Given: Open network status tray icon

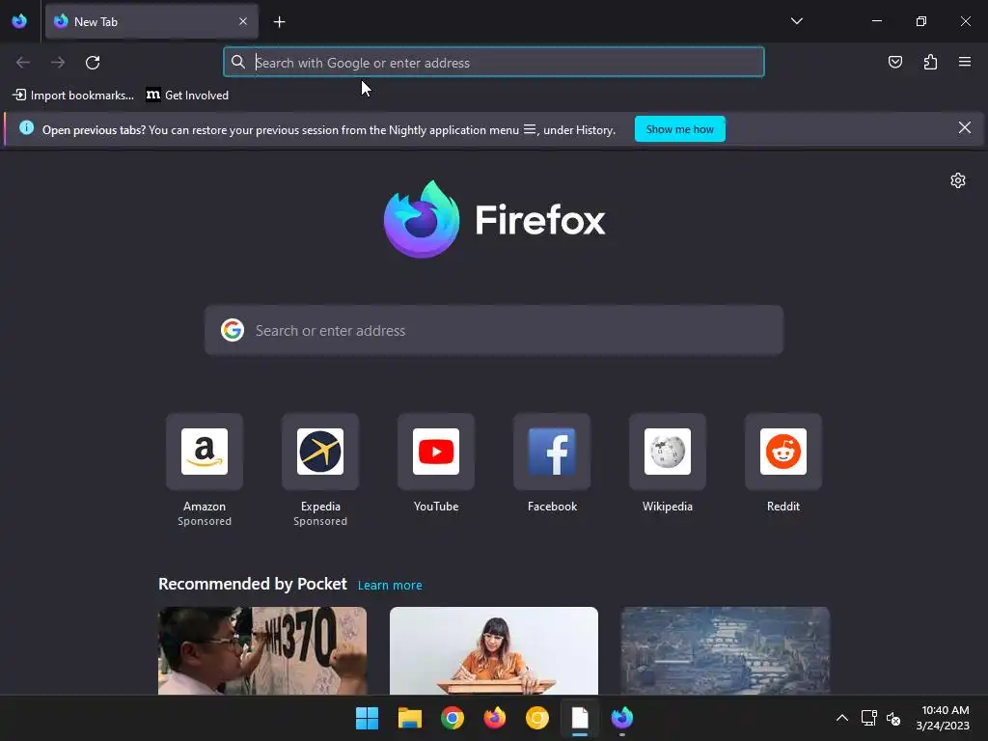Looking at the screenshot, I should (x=869, y=718).
